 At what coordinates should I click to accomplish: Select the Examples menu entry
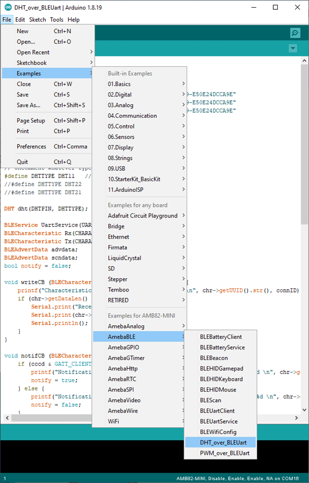tap(47, 73)
